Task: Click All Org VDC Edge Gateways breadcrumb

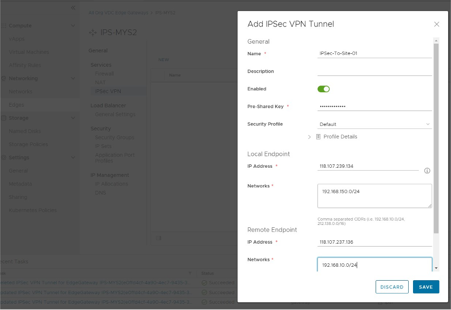Action: [118, 12]
